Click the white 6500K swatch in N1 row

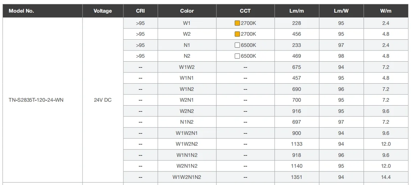[x=237, y=45]
